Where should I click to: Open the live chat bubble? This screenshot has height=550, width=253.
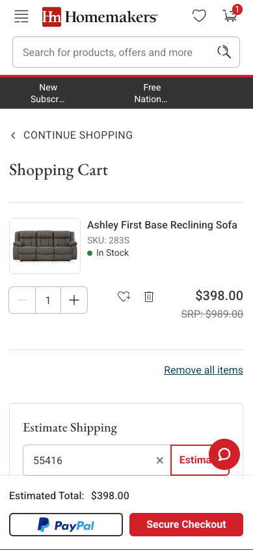pyautogui.click(x=224, y=454)
